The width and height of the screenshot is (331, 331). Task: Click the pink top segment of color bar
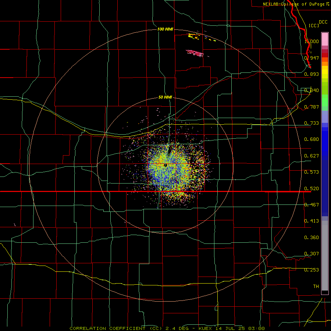325,39
